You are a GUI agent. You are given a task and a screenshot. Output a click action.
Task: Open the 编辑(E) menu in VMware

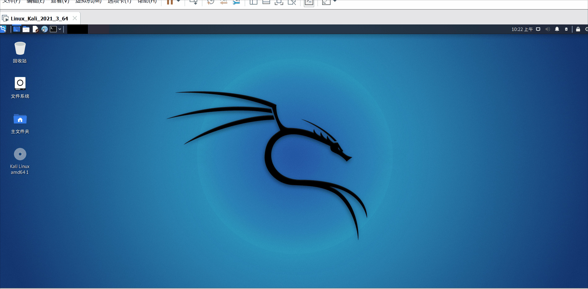36,2
